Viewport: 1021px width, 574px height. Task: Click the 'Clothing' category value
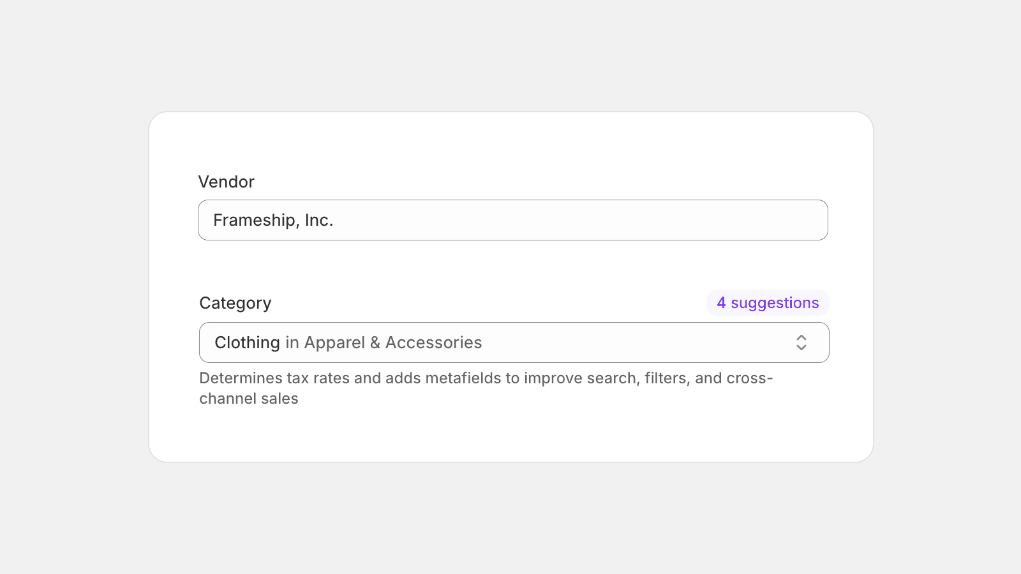pos(247,342)
